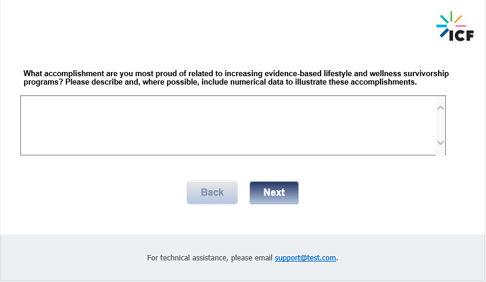The width and height of the screenshot is (486, 282).
Task: Click the colorful starburst in the ICF logo
Action: point(449,23)
